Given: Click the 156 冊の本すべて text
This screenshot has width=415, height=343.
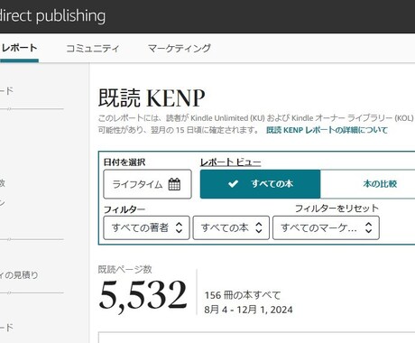Looking at the screenshot, I should click(243, 295).
